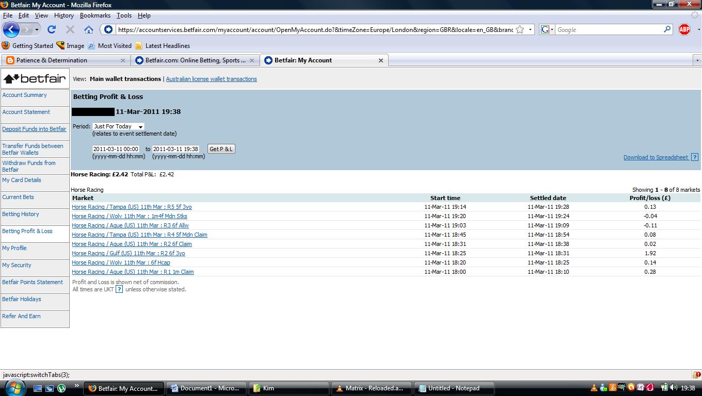This screenshot has height=396, width=702.
Task: Click the Firefox Back navigation button
Action: click(x=11, y=29)
